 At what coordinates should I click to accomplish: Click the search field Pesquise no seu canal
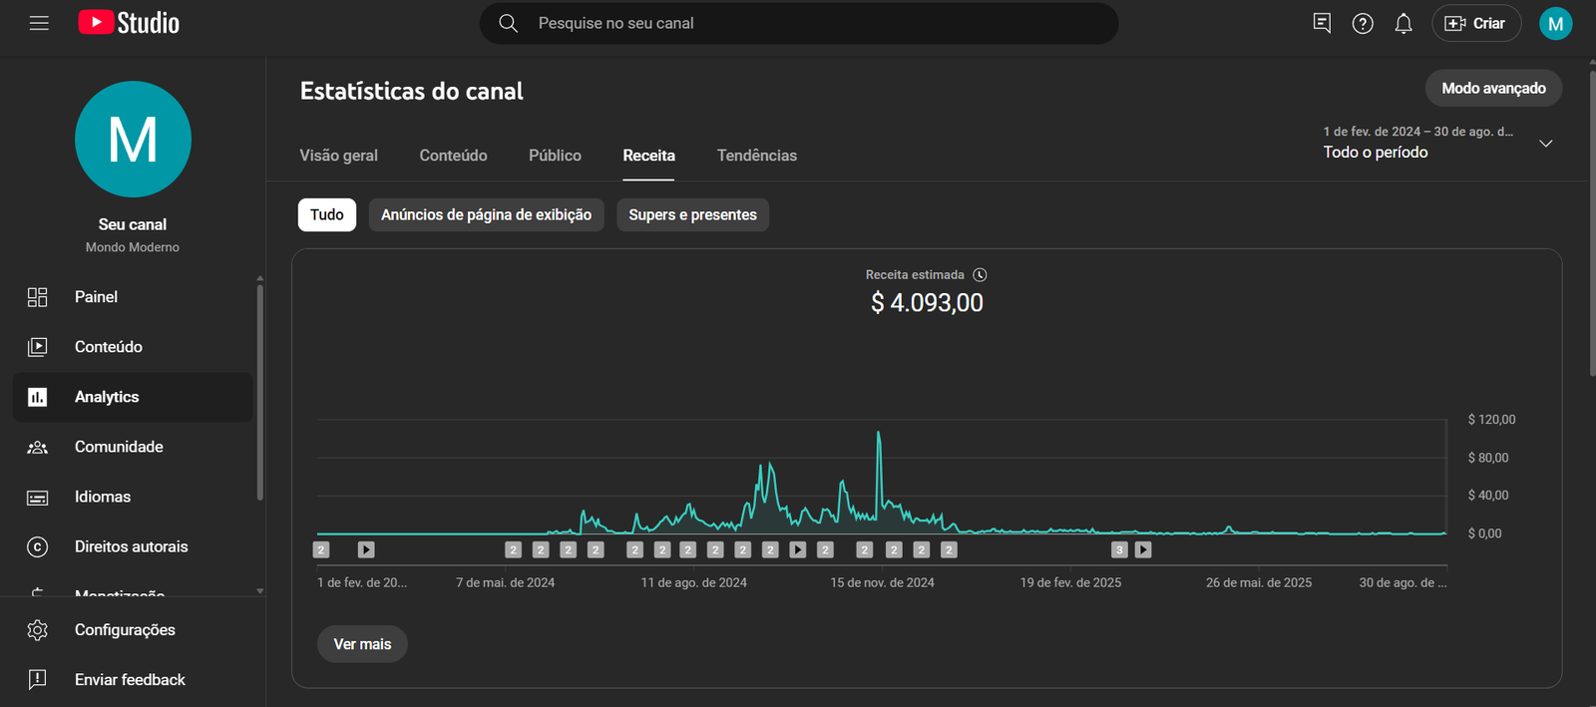(798, 23)
